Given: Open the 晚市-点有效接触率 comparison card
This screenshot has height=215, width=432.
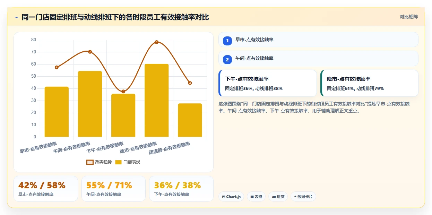Looking at the screenshot, I should (x=369, y=83).
